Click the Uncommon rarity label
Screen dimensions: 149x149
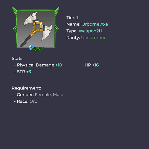coord(94,38)
